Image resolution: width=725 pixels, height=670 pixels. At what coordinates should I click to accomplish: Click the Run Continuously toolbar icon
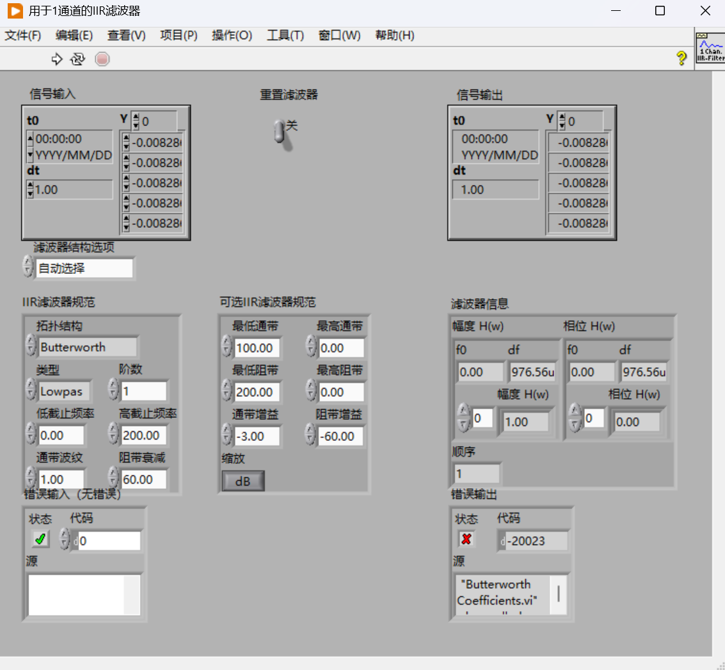coord(77,59)
